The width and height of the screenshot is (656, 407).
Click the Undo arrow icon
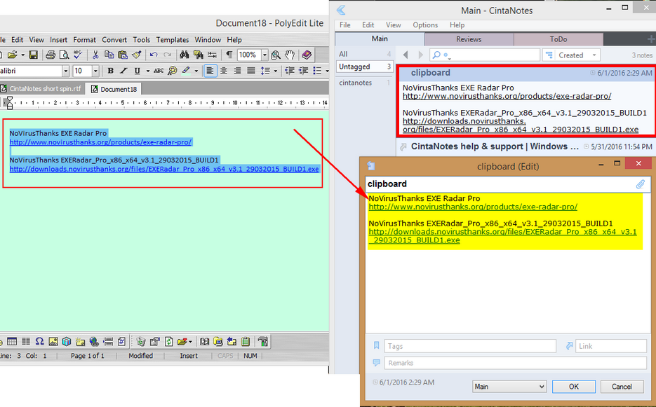[154, 55]
